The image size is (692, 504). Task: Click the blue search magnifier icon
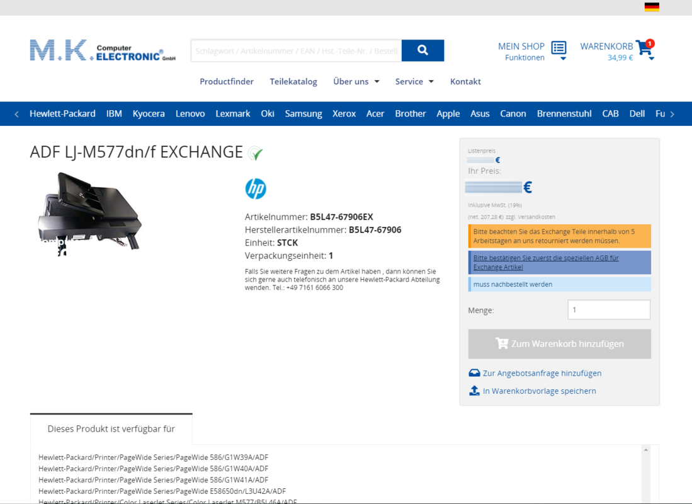click(422, 50)
